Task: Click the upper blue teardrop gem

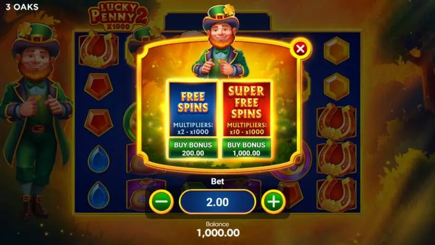Action: pyautogui.click(x=99, y=158)
